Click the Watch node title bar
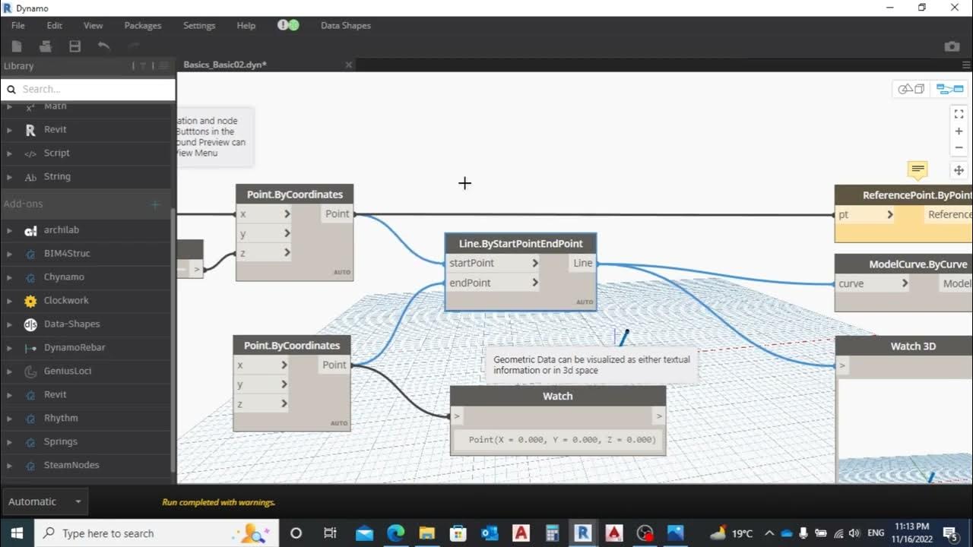Image resolution: width=973 pixels, height=547 pixels. coord(558,396)
